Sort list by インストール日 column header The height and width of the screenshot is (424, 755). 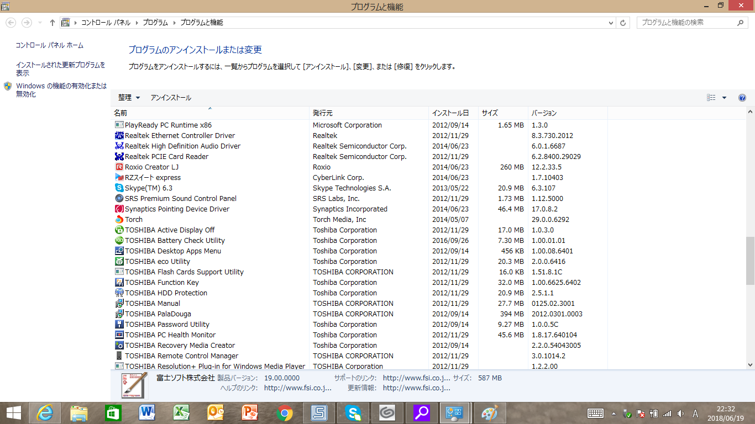tap(450, 113)
